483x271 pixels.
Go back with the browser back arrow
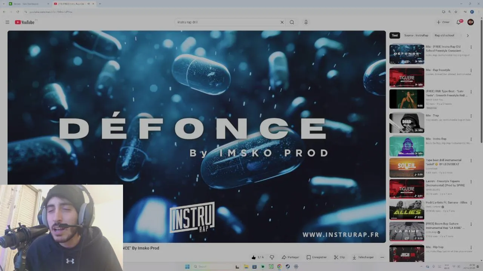tap(4, 12)
